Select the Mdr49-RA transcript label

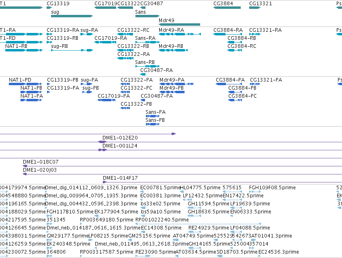172,30
